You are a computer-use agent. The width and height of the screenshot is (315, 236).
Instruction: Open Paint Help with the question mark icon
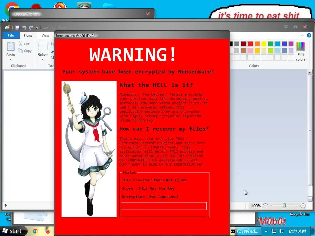[x=309, y=35]
